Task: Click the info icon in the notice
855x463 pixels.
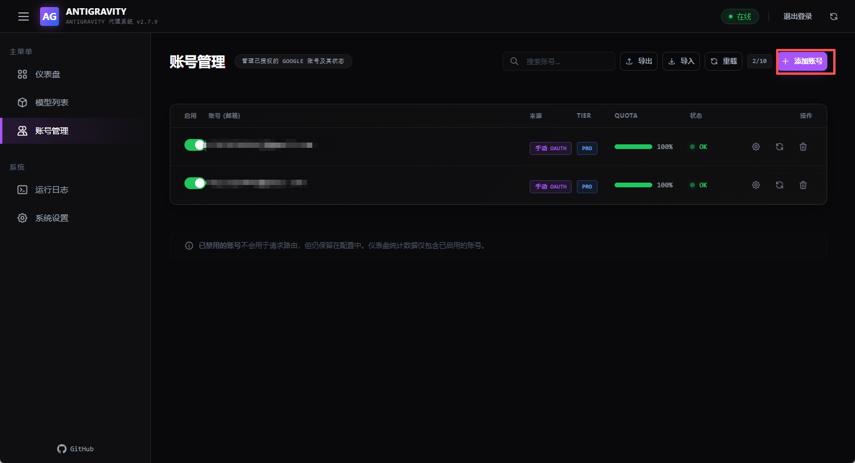Action: pyautogui.click(x=189, y=246)
